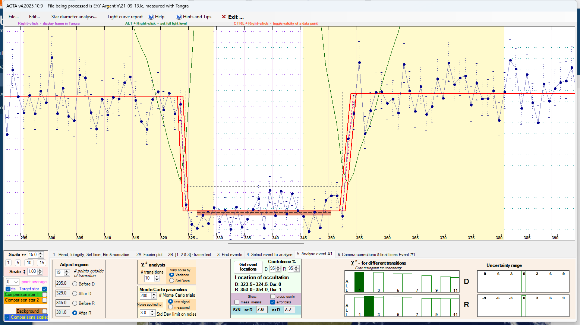Toggle the error bars checkbox
The width and height of the screenshot is (580, 325).
273,302
